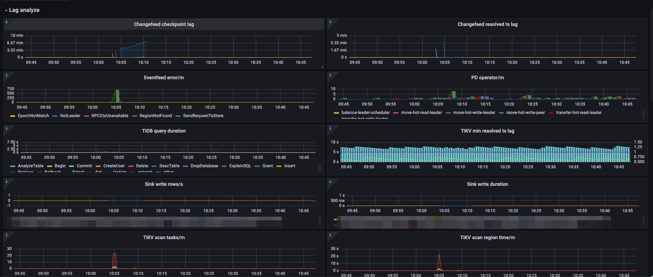
Task: Open Changefeed checkpoint lag panel title menu
Action: point(164,24)
